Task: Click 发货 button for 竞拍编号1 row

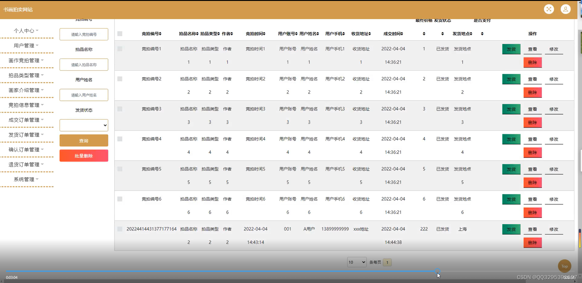Action: pos(511,49)
